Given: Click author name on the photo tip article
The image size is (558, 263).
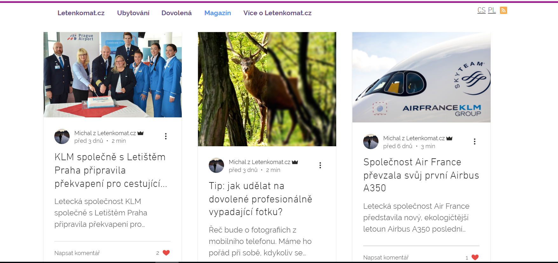Looking at the screenshot, I should (x=260, y=162).
